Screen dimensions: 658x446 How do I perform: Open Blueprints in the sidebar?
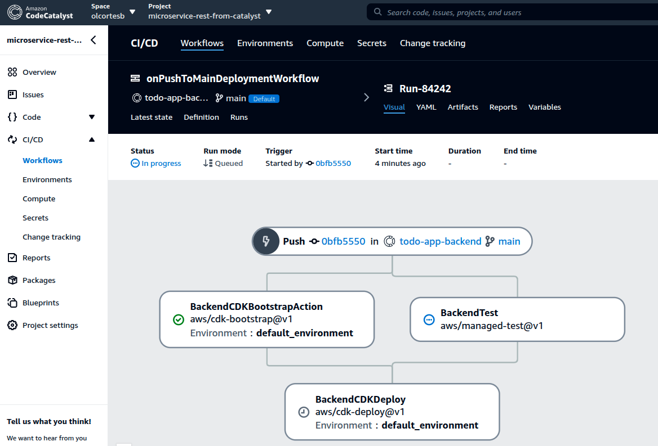pos(41,303)
